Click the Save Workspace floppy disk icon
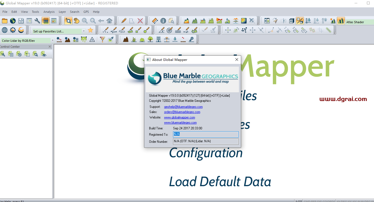The width and height of the screenshot is (374, 202). [21, 21]
